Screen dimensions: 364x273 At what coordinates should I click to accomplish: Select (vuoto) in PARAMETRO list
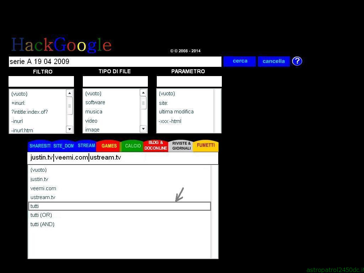[167, 93]
